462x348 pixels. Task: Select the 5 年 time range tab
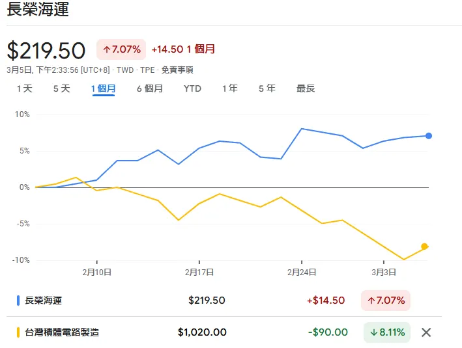(x=267, y=88)
